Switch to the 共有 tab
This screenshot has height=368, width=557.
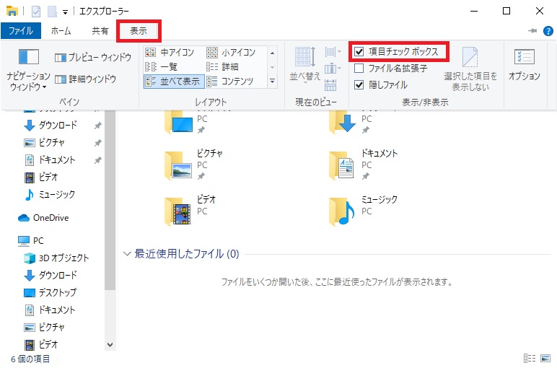point(100,31)
